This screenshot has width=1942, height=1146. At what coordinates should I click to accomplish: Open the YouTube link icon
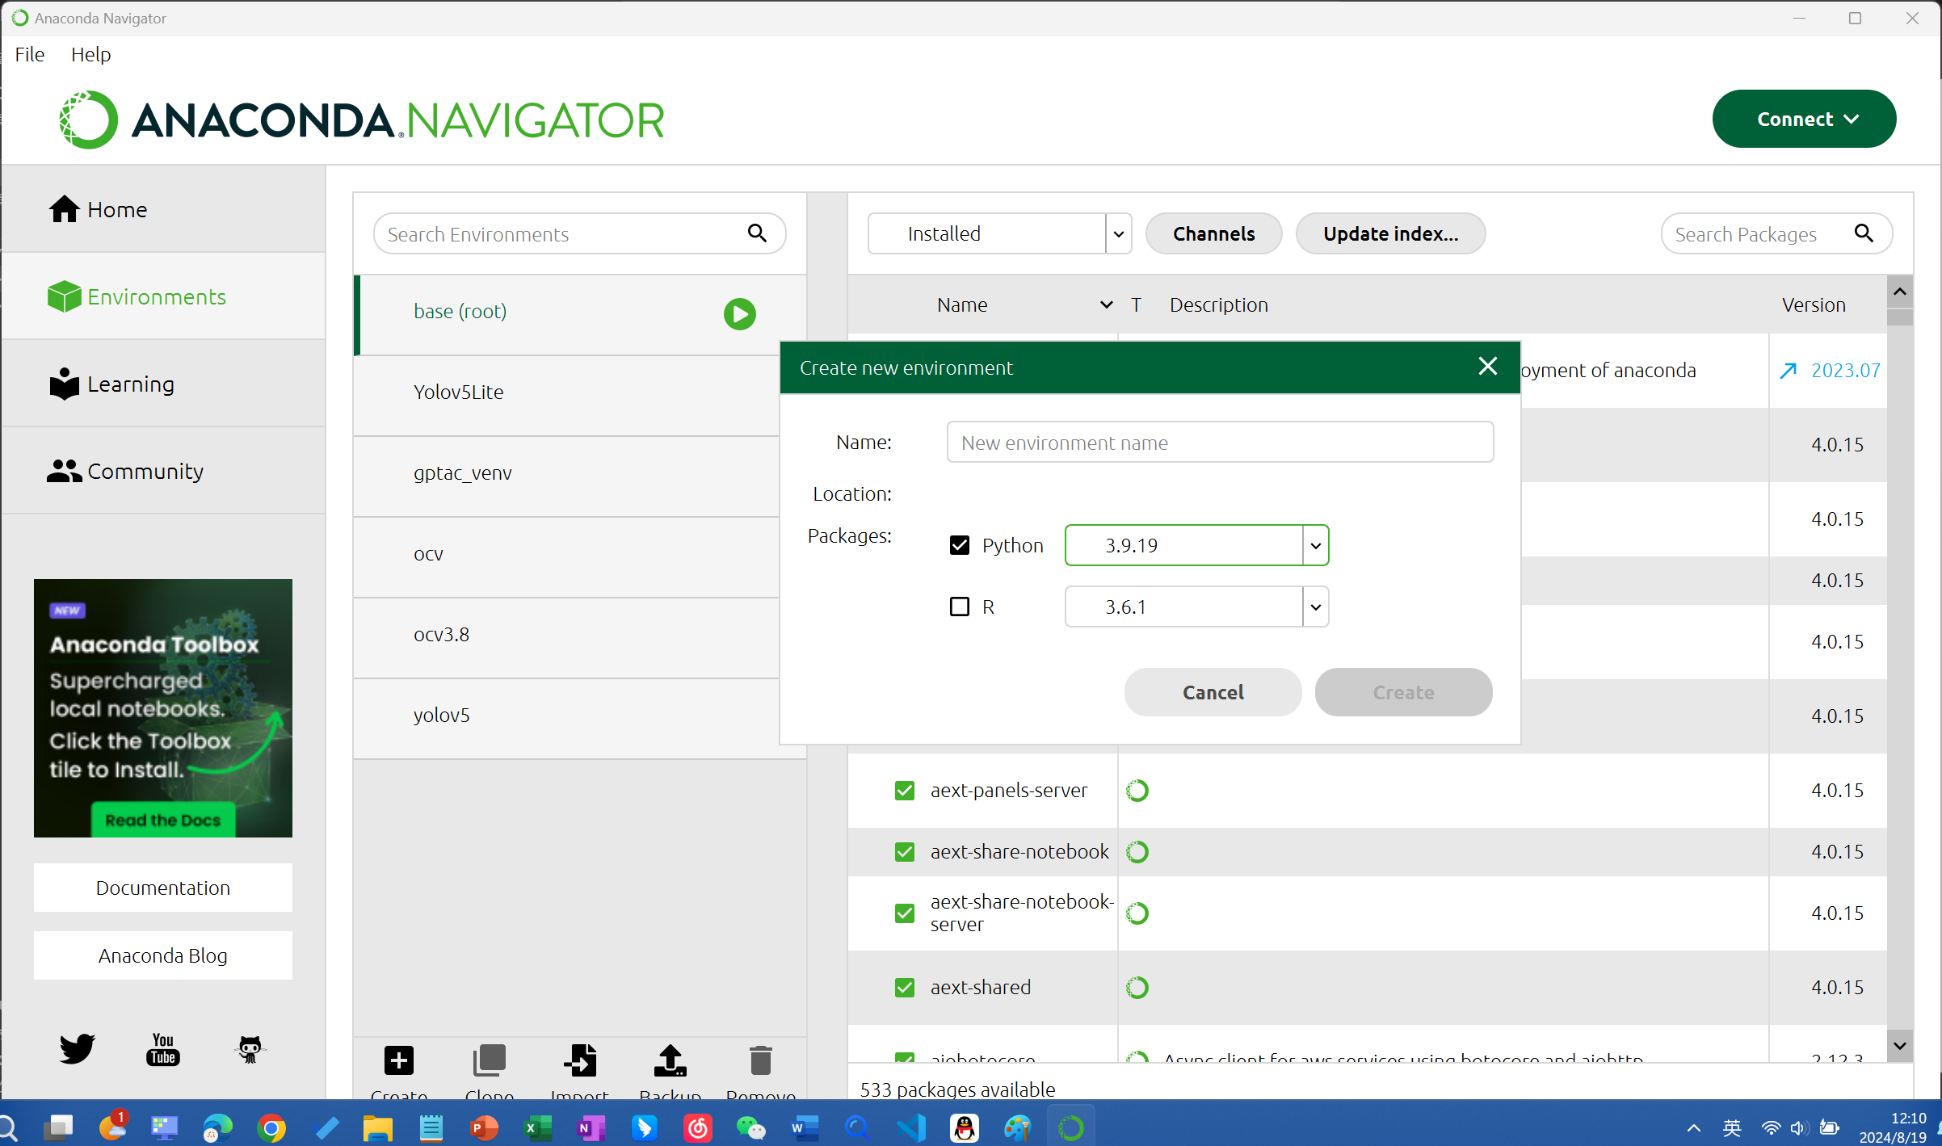[163, 1048]
